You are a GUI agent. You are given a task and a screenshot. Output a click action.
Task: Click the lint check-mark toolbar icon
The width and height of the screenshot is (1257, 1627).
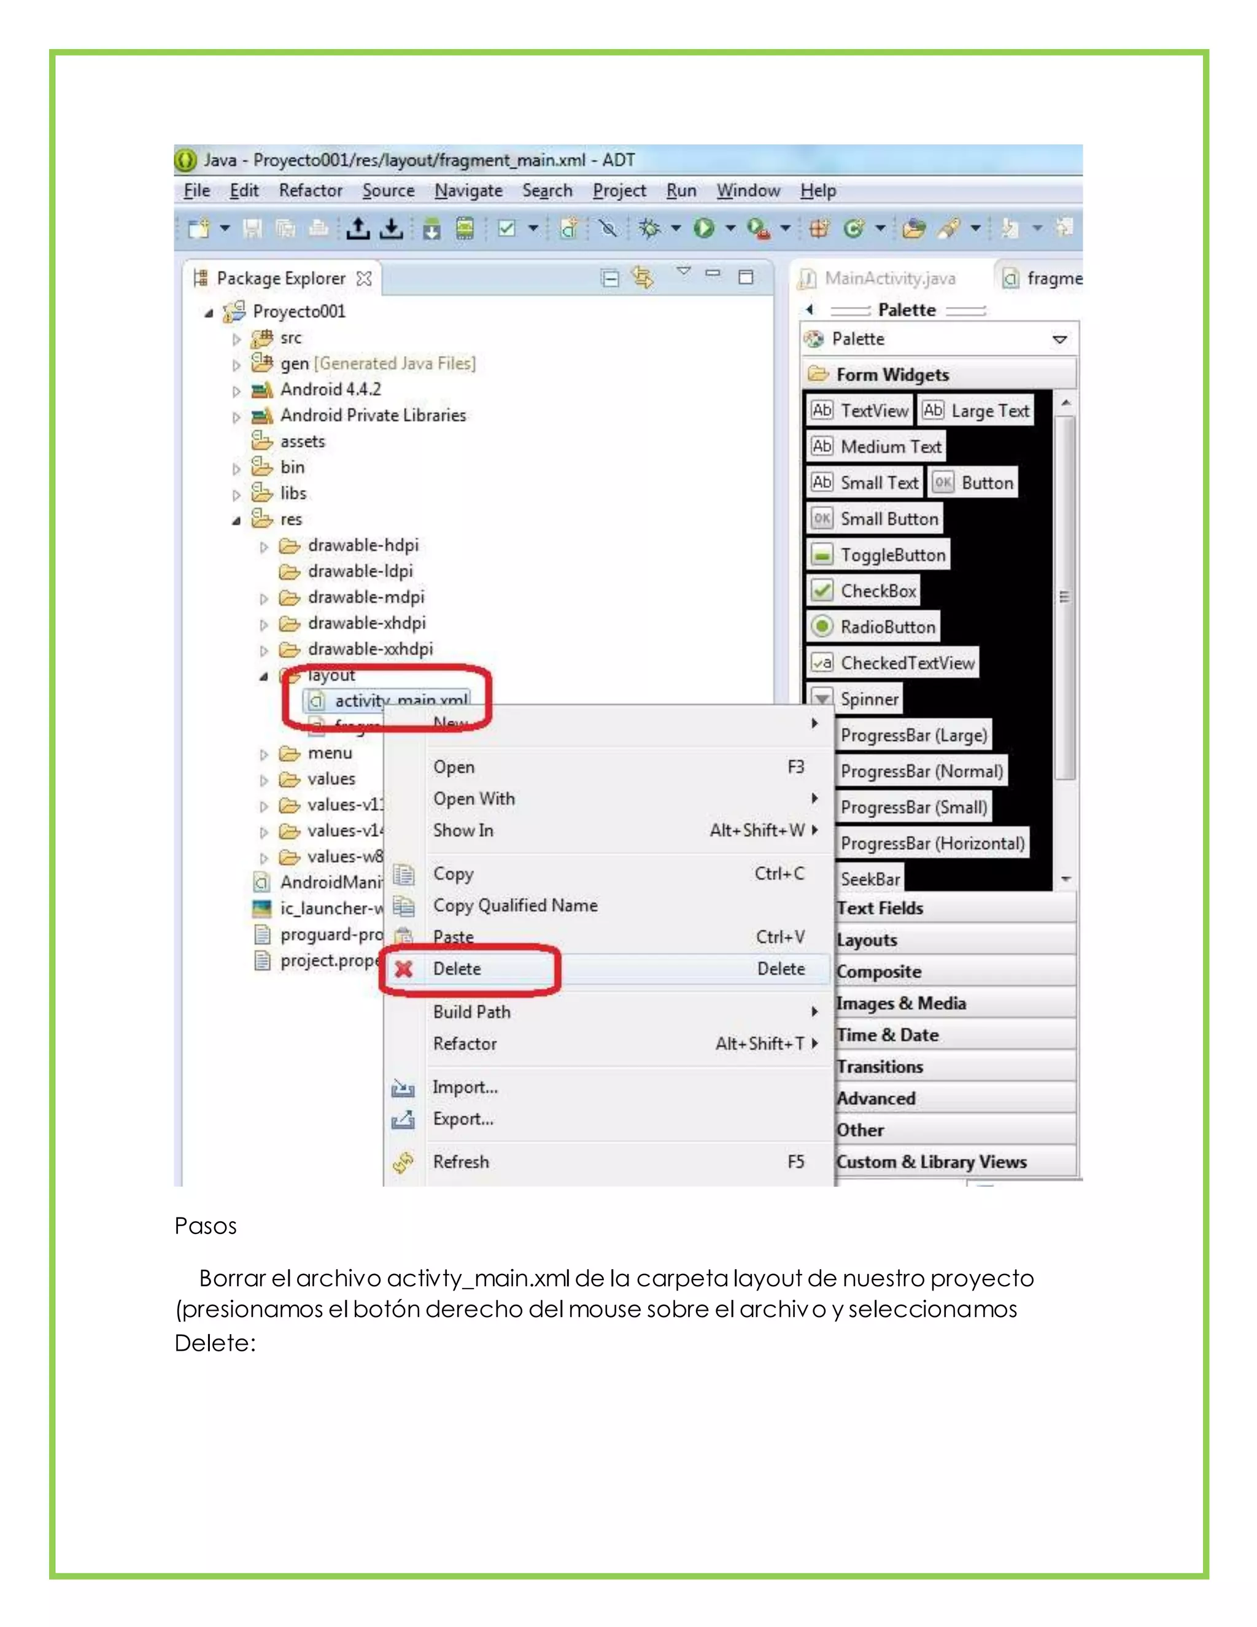pos(507,228)
